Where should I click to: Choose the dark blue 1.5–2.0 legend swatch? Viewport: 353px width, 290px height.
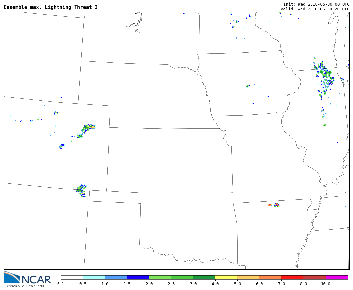(138, 277)
